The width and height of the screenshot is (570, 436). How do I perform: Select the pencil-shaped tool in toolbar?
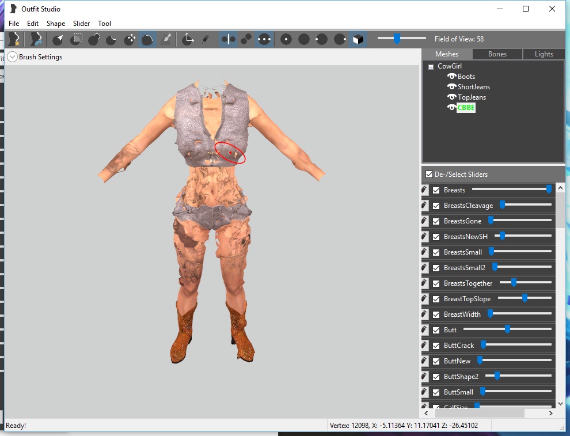coord(205,39)
